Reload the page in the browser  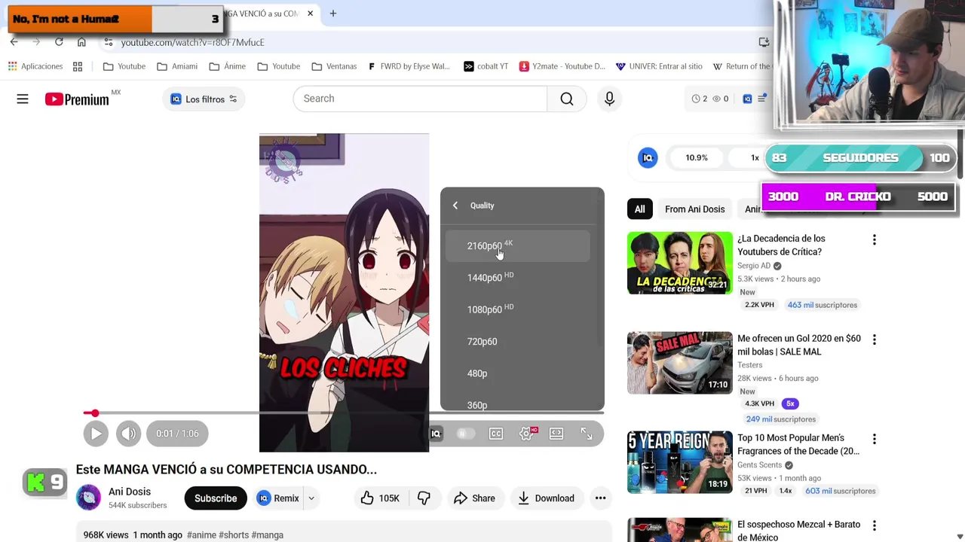tap(59, 42)
